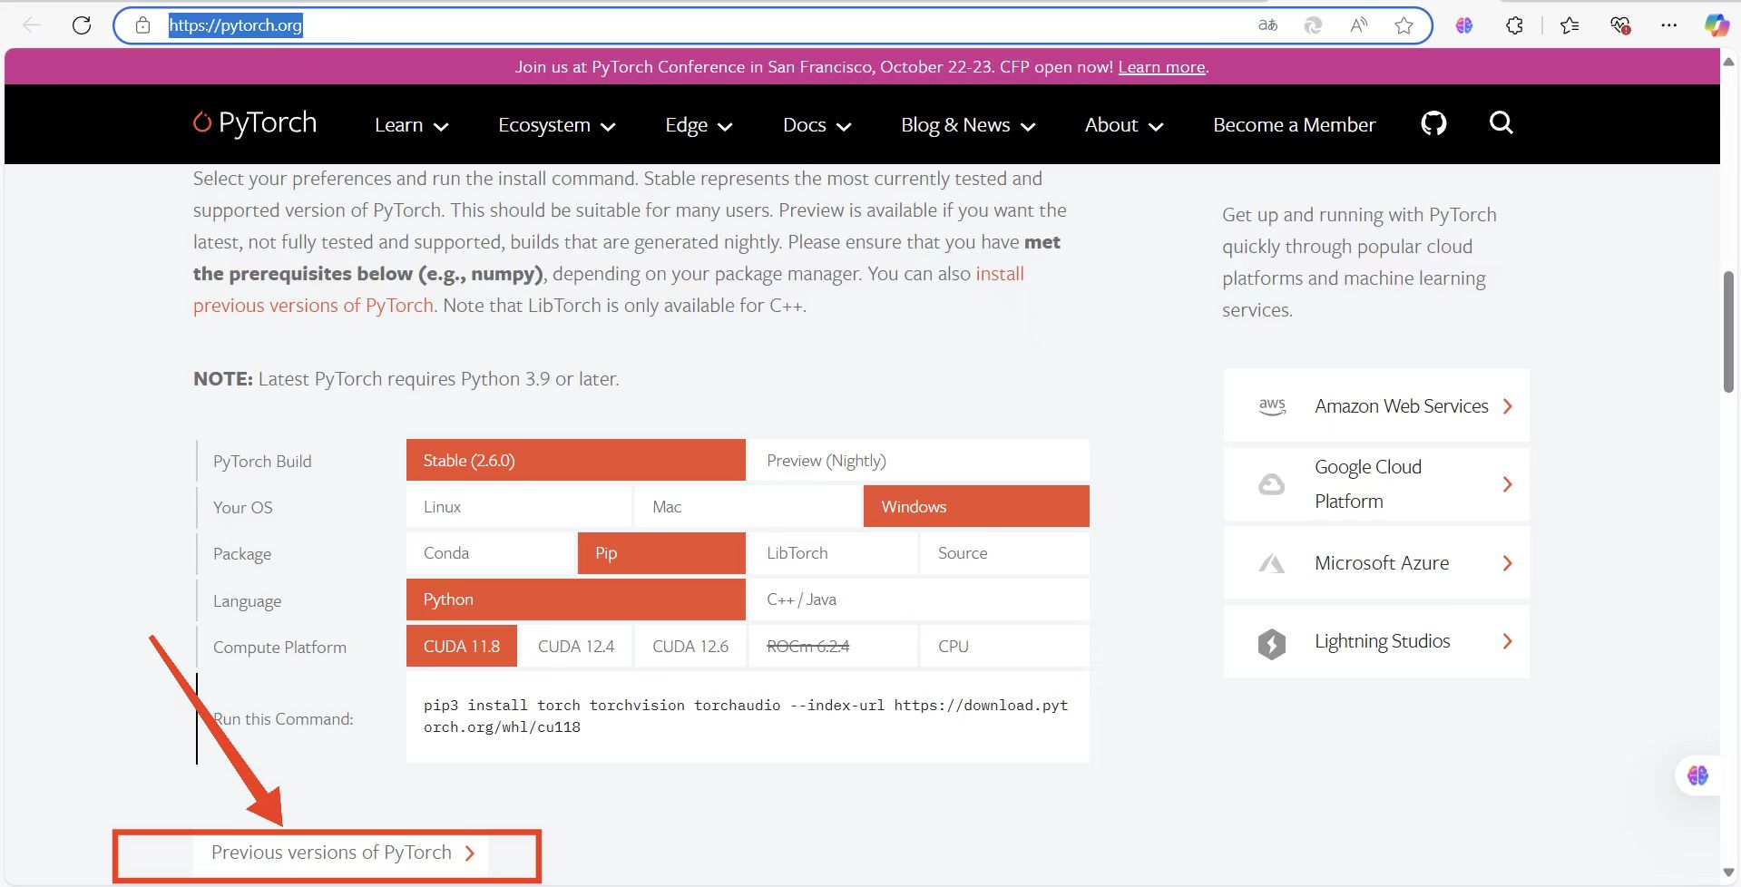Click the Microsoft Azure chevron arrow
1741x887 pixels.
(1508, 563)
